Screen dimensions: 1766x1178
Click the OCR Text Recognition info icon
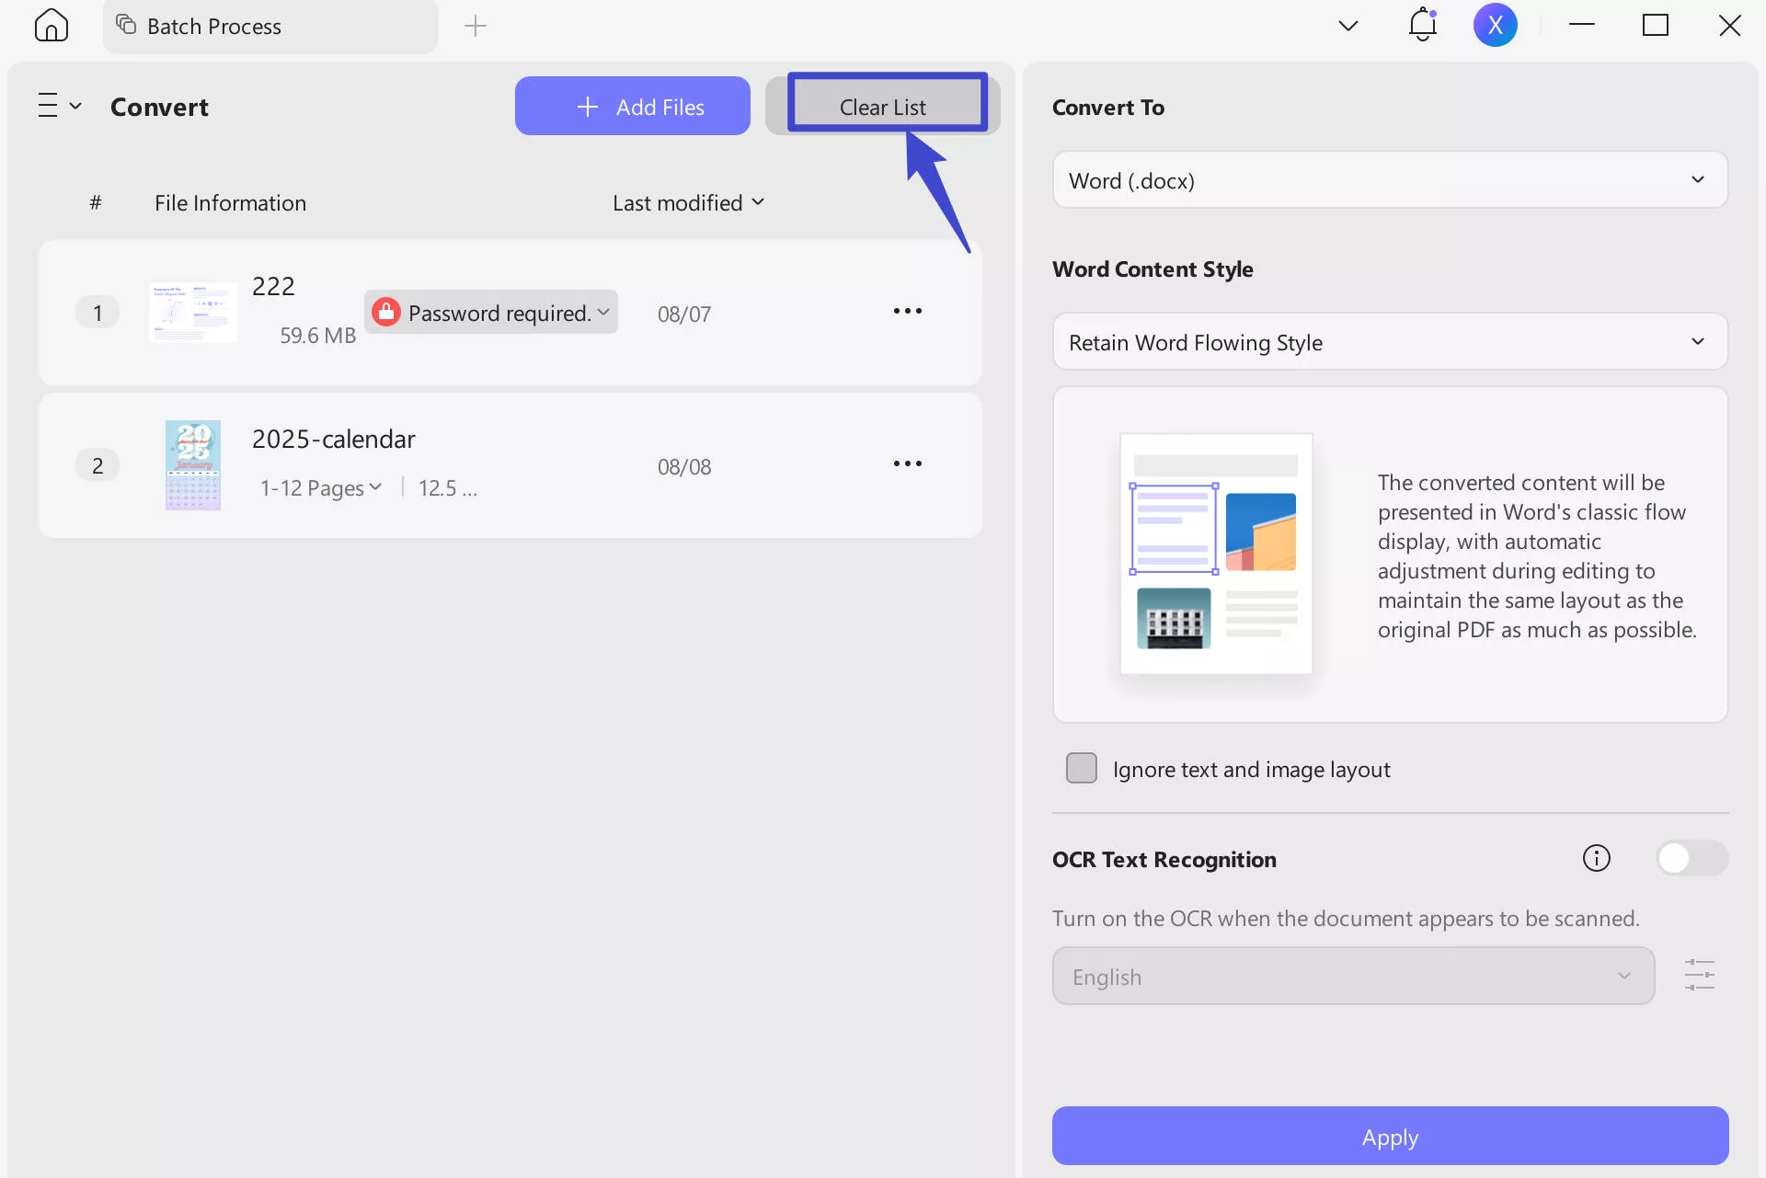click(1596, 858)
